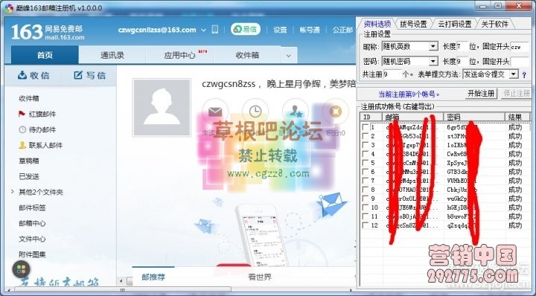Viewport: 536px width, 296px height.
Task: Switch to the 通讯录 tab
Action: pos(112,55)
